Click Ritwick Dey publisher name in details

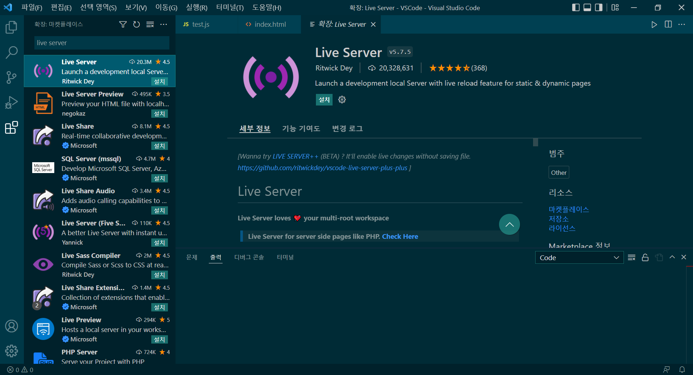click(x=334, y=68)
